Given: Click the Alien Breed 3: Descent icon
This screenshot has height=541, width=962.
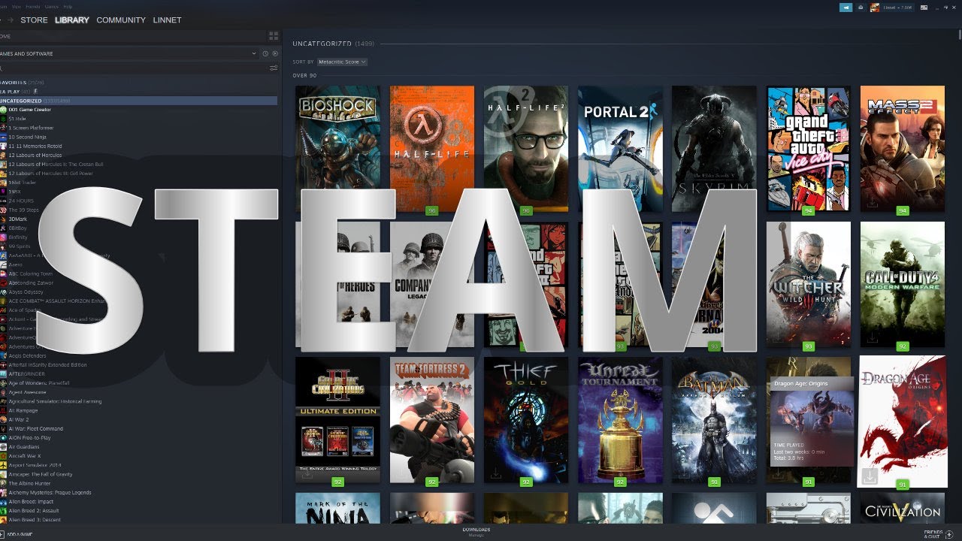Looking at the screenshot, I should (x=3, y=520).
